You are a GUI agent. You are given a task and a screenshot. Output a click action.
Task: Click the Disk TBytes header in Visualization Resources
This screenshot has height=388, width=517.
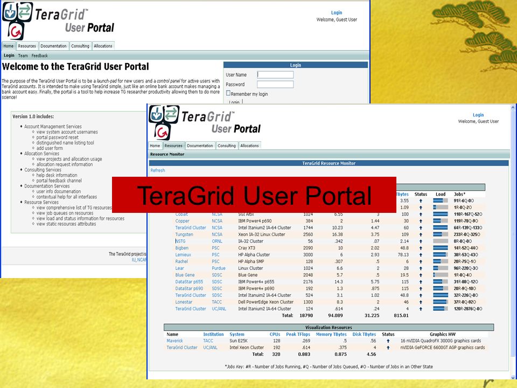365,334
